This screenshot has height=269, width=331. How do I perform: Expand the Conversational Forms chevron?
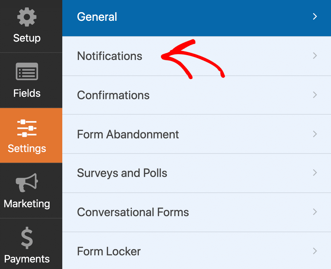[x=315, y=212]
